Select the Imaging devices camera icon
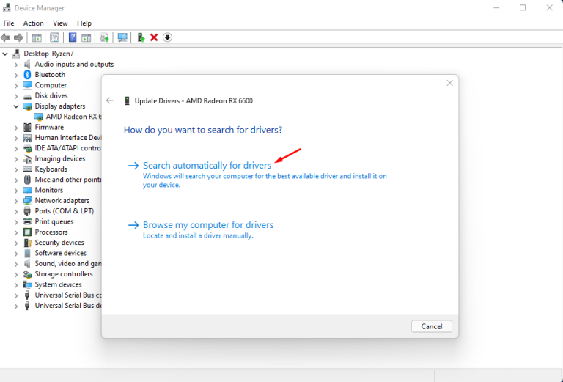The width and height of the screenshot is (563, 382). [x=27, y=158]
